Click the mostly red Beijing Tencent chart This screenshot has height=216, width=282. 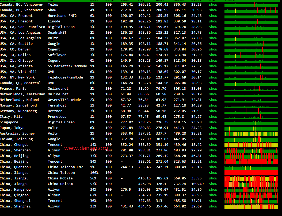251,162
